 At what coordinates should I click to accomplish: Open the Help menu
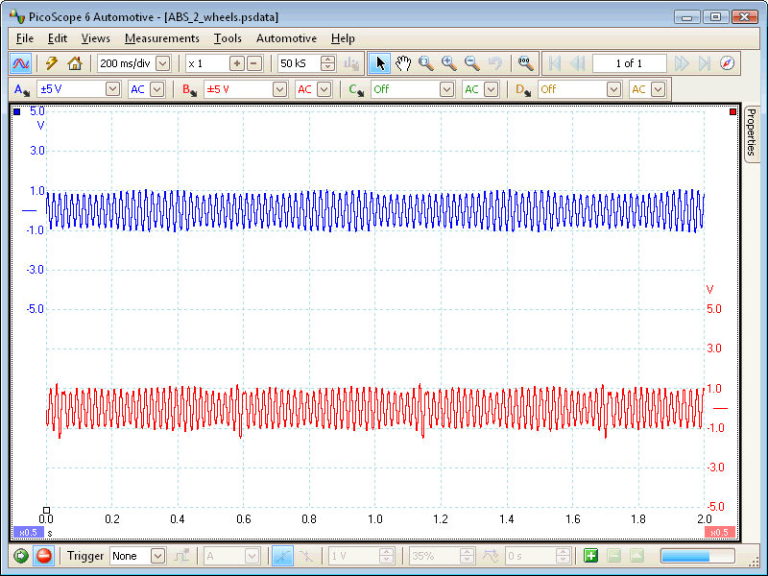(343, 38)
